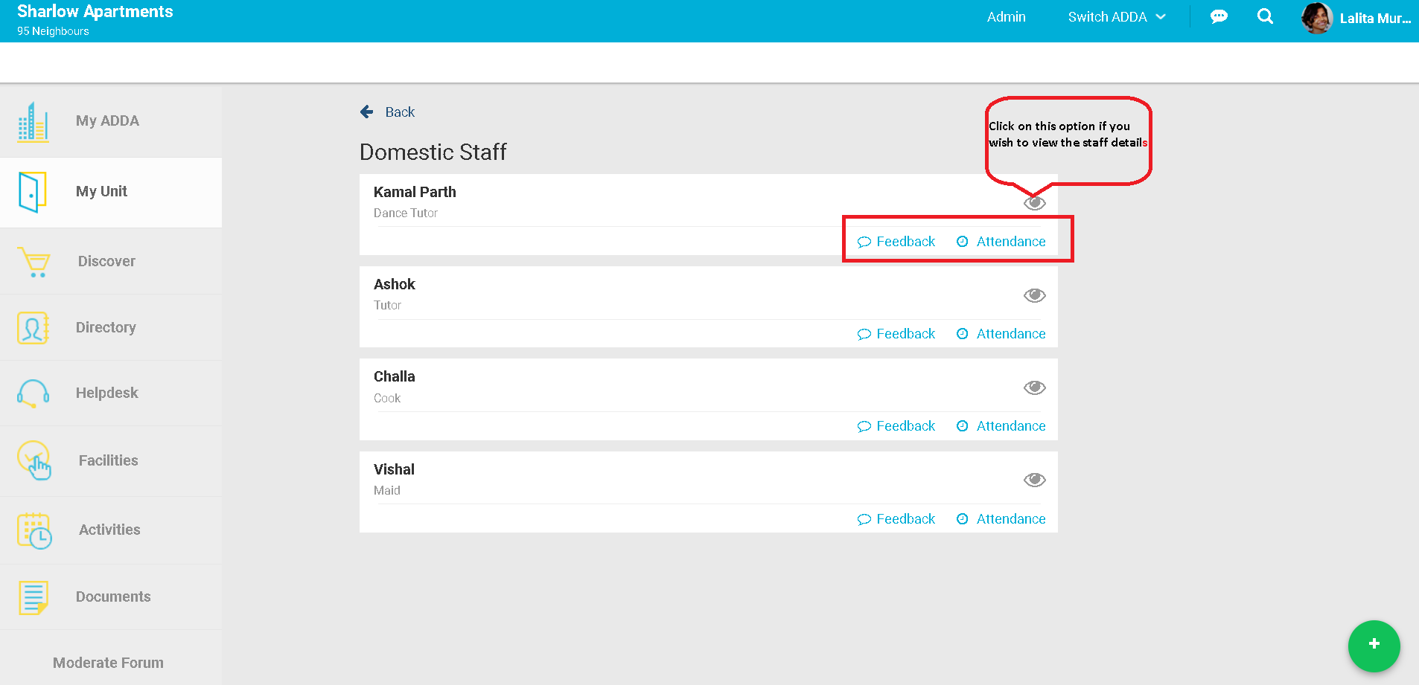View Challa staff details eye icon
Viewport: 1419px width, 685px height.
pyautogui.click(x=1035, y=387)
